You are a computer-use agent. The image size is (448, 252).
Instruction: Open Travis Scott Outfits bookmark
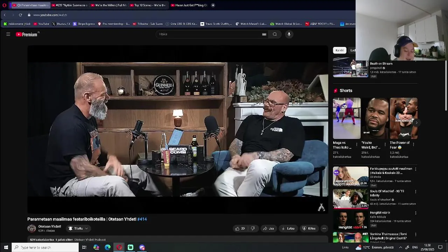coord(216,24)
